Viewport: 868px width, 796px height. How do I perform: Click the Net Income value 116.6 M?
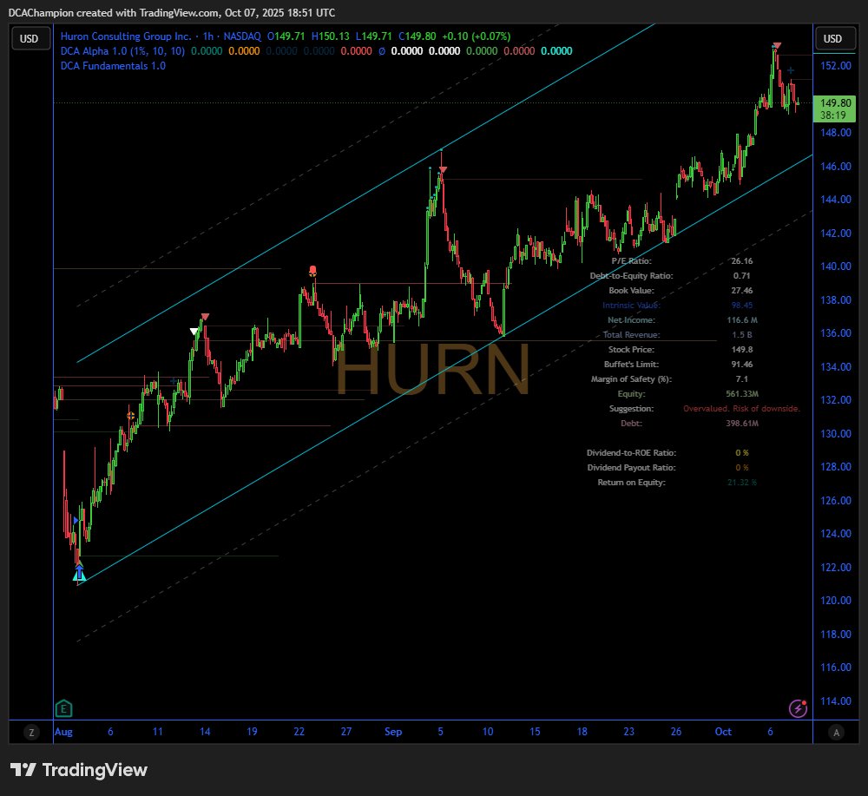[x=742, y=320]
